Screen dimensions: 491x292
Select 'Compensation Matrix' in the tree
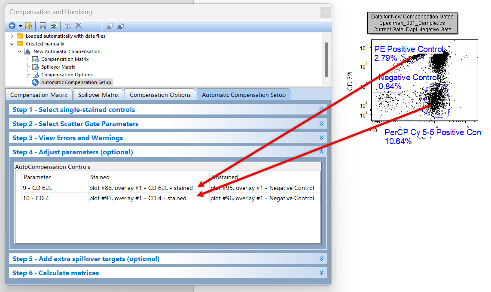tap(65, 59)
